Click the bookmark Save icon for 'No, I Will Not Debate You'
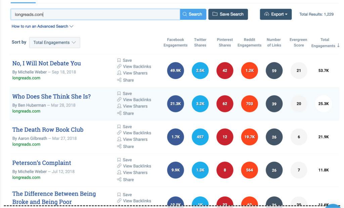 point(119,60)
